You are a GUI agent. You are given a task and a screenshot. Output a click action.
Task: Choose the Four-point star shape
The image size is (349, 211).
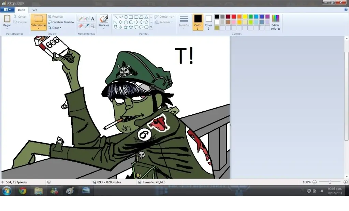click(x=121, y=27)
